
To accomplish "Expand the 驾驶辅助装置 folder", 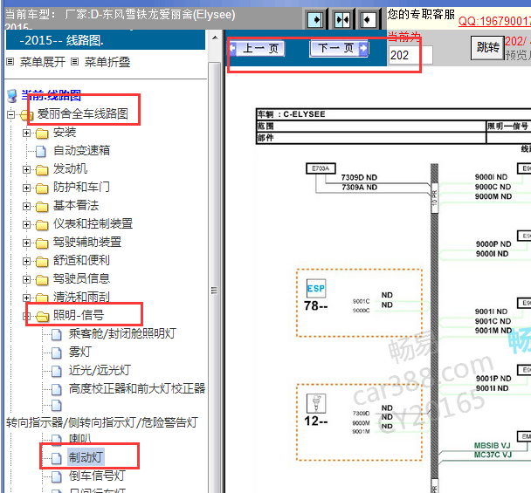I will [26, 243].
